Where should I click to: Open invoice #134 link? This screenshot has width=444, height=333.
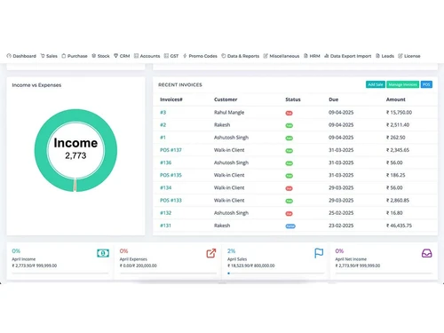pos(166,187)
